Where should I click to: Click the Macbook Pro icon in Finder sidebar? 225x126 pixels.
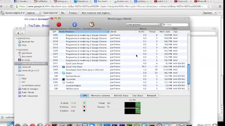coord(20,42)
